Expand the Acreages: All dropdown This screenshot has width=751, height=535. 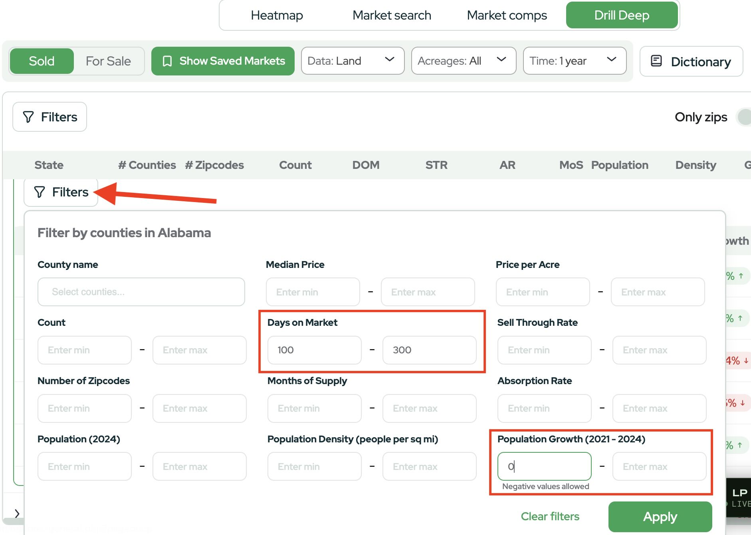(464, 61)
